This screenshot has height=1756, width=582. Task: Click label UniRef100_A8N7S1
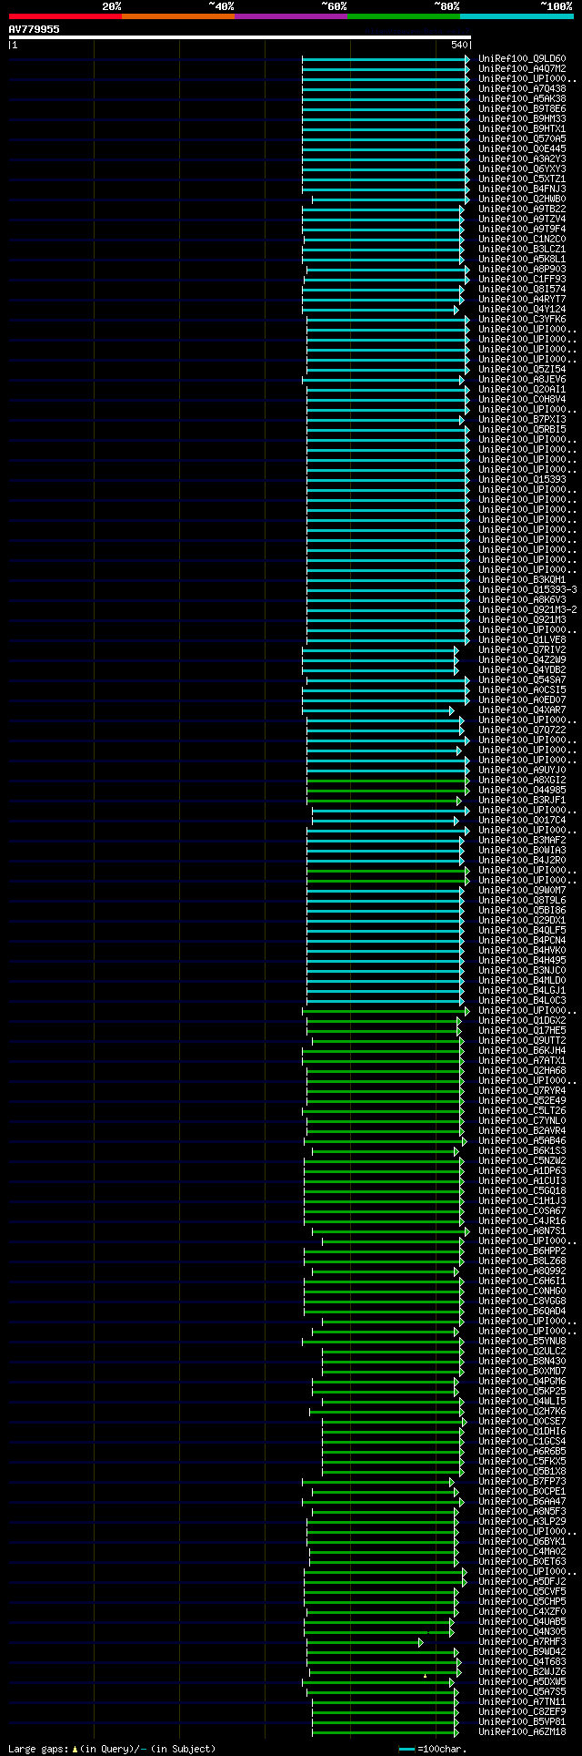pos(522,1231)
